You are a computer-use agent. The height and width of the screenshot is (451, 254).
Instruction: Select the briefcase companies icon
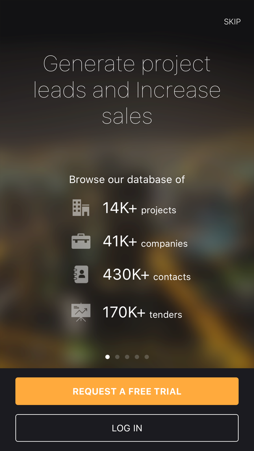tap(81, 241)
